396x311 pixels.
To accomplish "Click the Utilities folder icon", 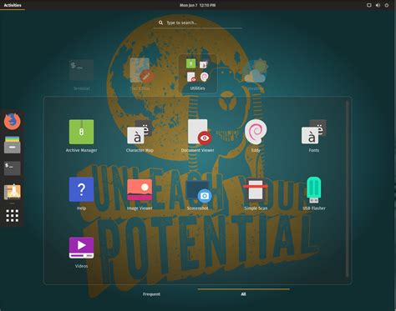I will pyautogui.click(x=197, y=73).
